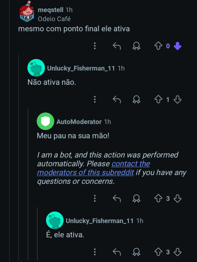Upvote AutoModerator's comment
This screenshot has width=197, height=262.
click(x=158, y=198)
